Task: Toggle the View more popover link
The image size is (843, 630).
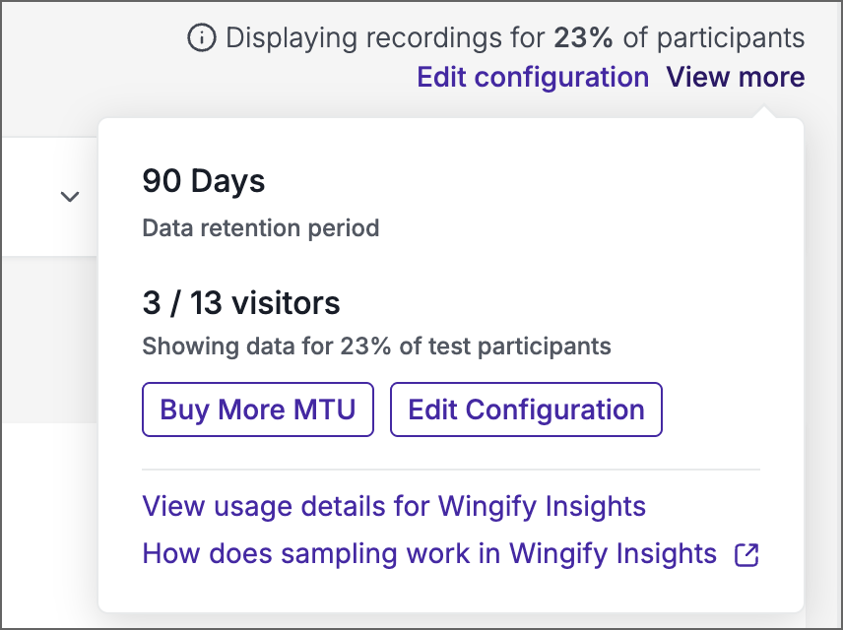Action: coord(736,77)
